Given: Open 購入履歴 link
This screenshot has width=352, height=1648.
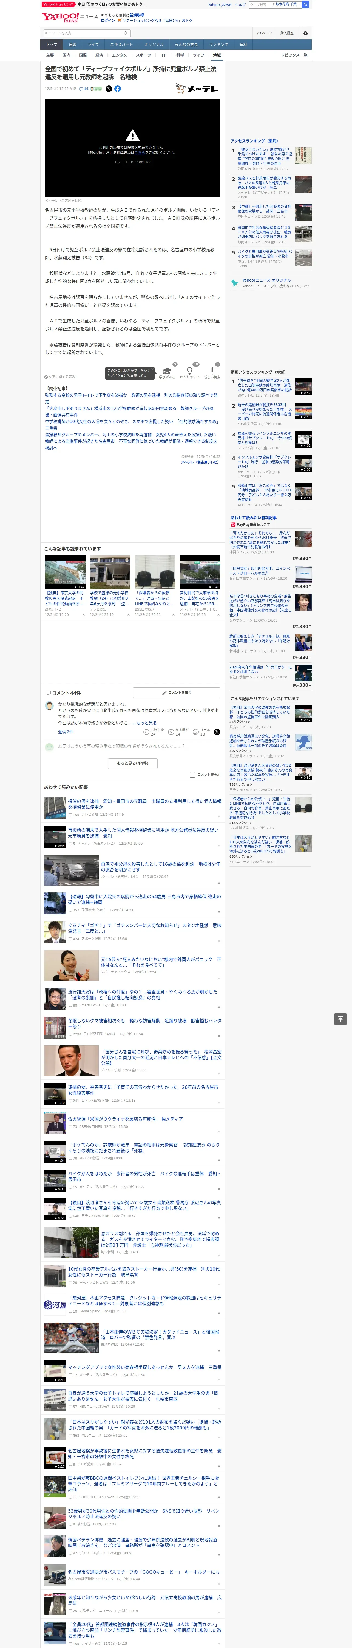Looking at the screenshot, I should 287,33.
